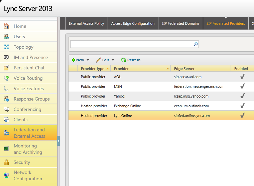
Task: Click lcsap.msg.yahoo.com cell
Action: tap(191, 96)
